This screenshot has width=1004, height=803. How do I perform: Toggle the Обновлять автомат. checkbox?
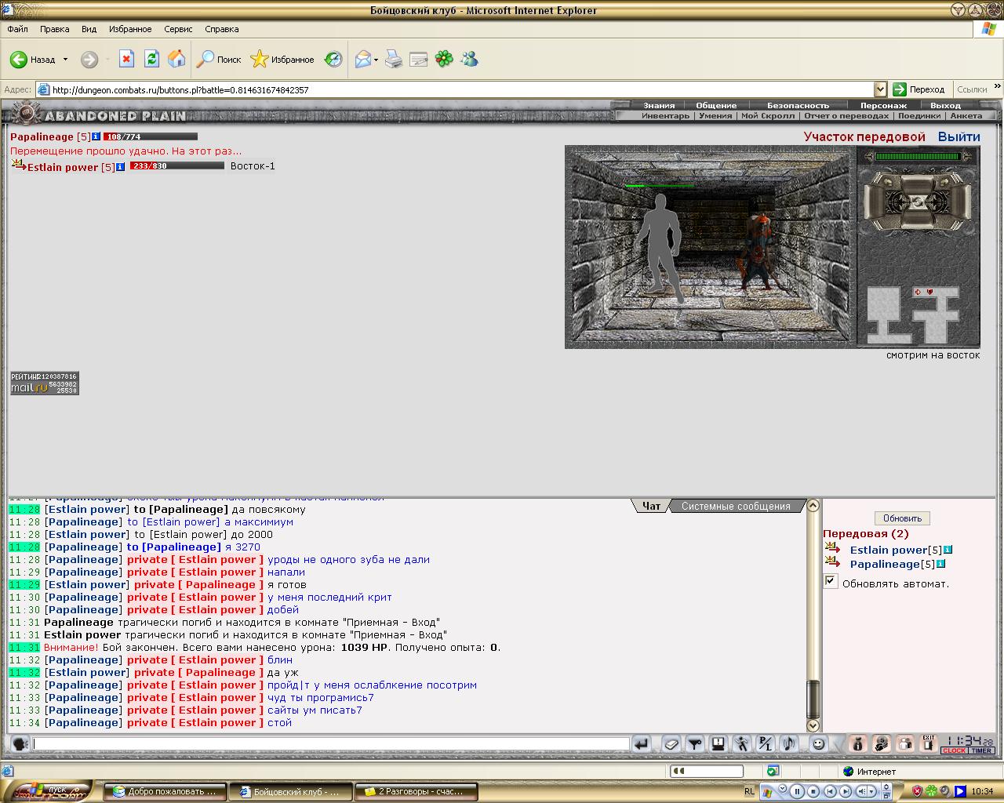(x=831, y=581)
